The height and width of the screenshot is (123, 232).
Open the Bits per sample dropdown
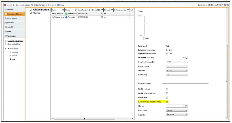click(176, 66)
